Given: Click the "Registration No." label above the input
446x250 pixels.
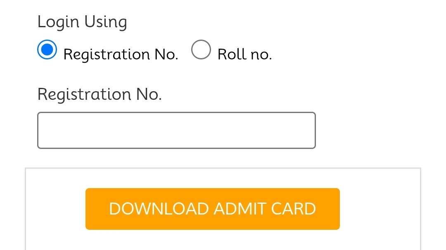Looking at the screenshot, I should pyautogui.click(x=100, y=94).
